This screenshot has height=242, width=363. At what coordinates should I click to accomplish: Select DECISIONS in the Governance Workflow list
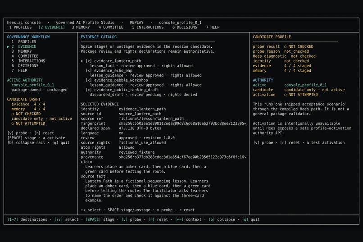(25, 66)
